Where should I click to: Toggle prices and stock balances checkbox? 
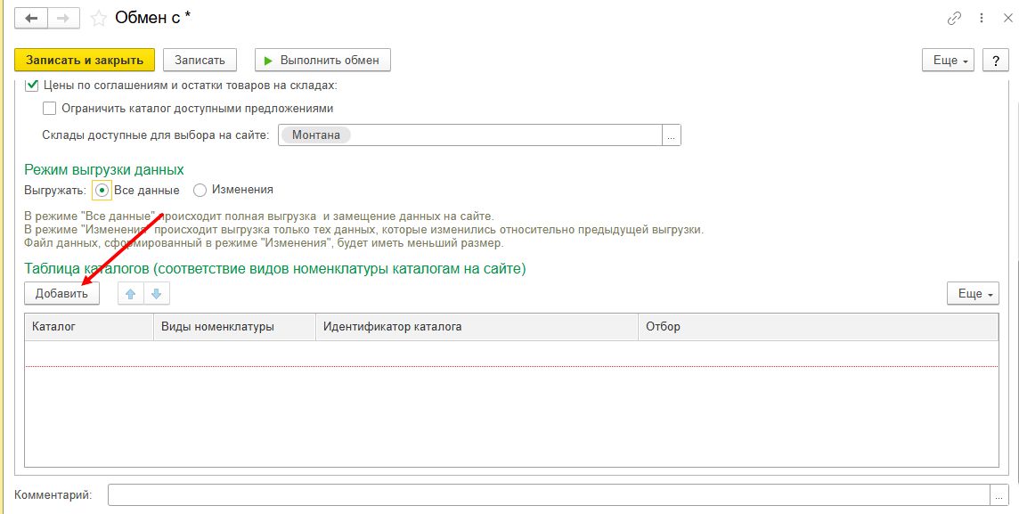[x=32, y=86]
